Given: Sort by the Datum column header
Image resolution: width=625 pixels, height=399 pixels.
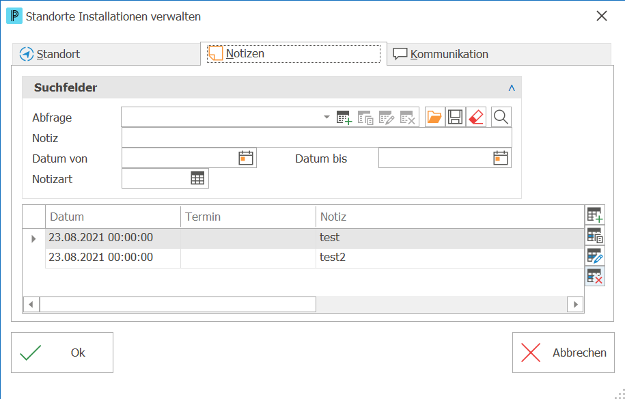Looking at the screenshot, I should (113, 217).
